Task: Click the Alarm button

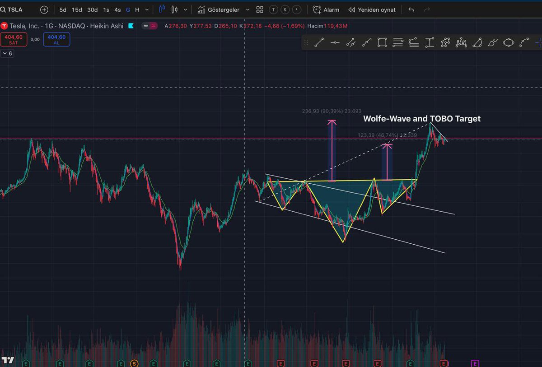Action: click(x=326, y=9)
